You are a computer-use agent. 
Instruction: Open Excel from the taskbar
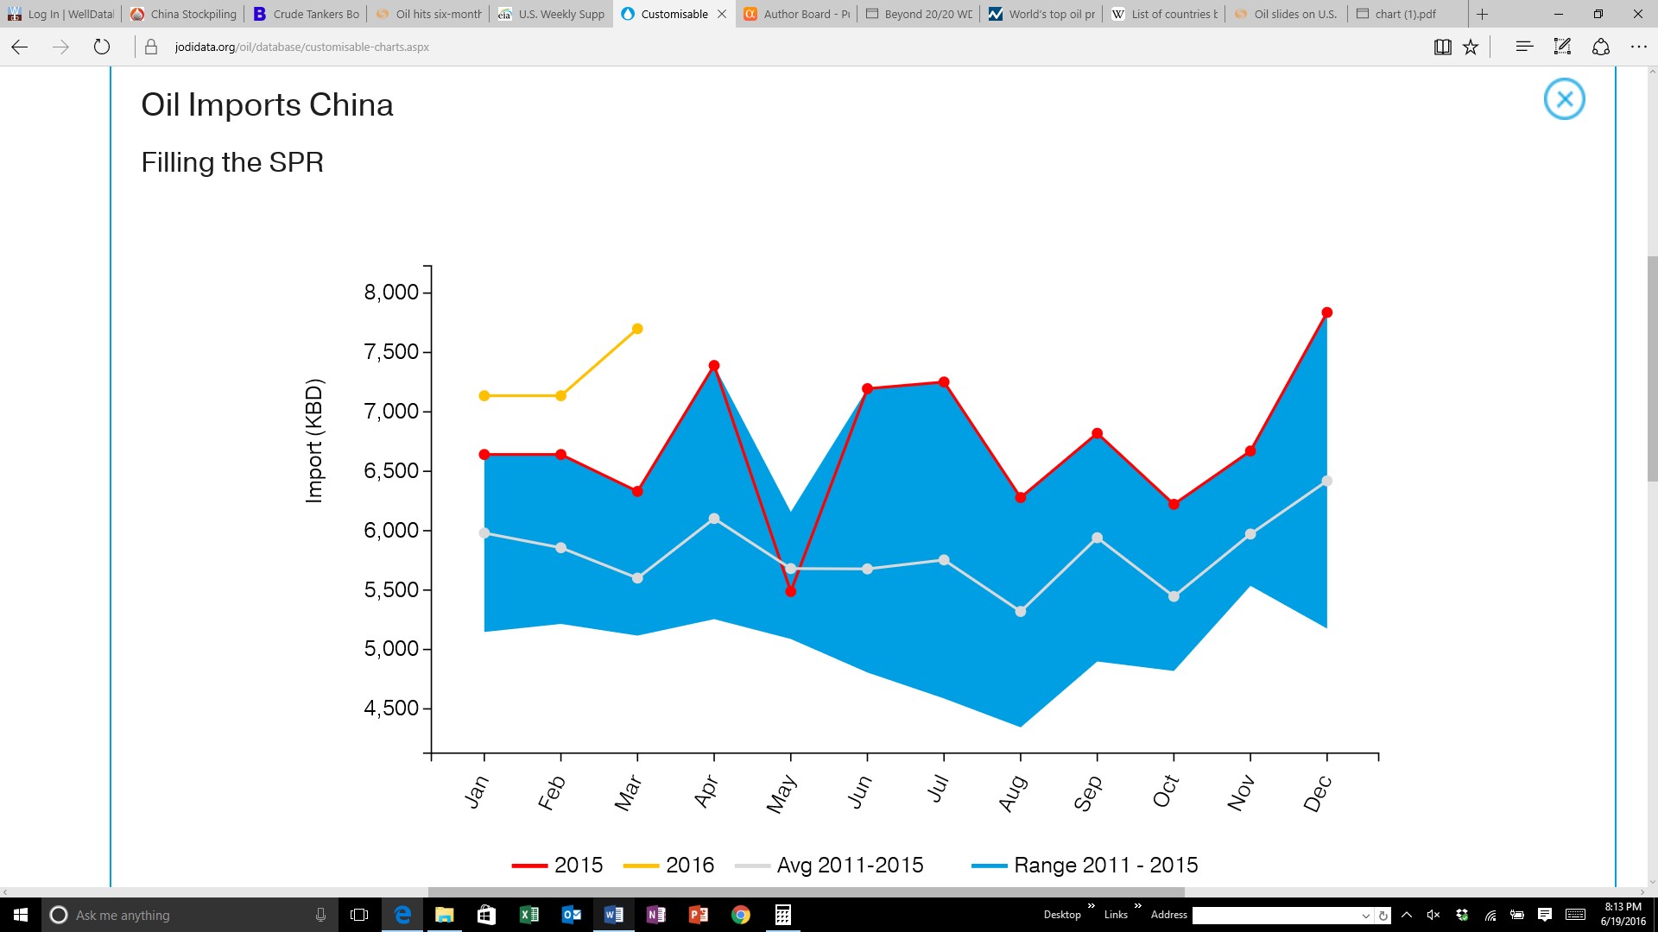tap(528, 915)
